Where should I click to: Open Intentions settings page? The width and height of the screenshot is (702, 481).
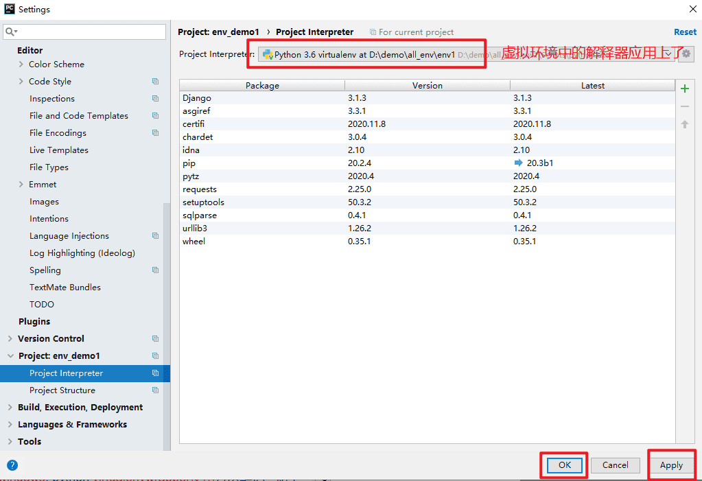[x=49, y=219]
